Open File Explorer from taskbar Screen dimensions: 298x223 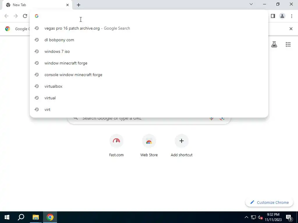click(36, 217)
